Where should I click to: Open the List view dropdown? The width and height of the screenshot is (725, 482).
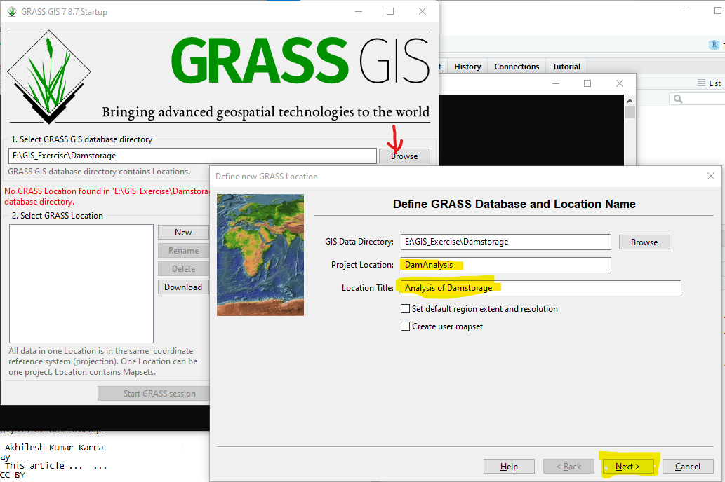710,83
